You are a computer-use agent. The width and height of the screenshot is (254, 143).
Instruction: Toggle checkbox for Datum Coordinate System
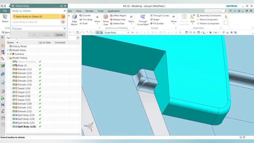(x=13, y=62)
